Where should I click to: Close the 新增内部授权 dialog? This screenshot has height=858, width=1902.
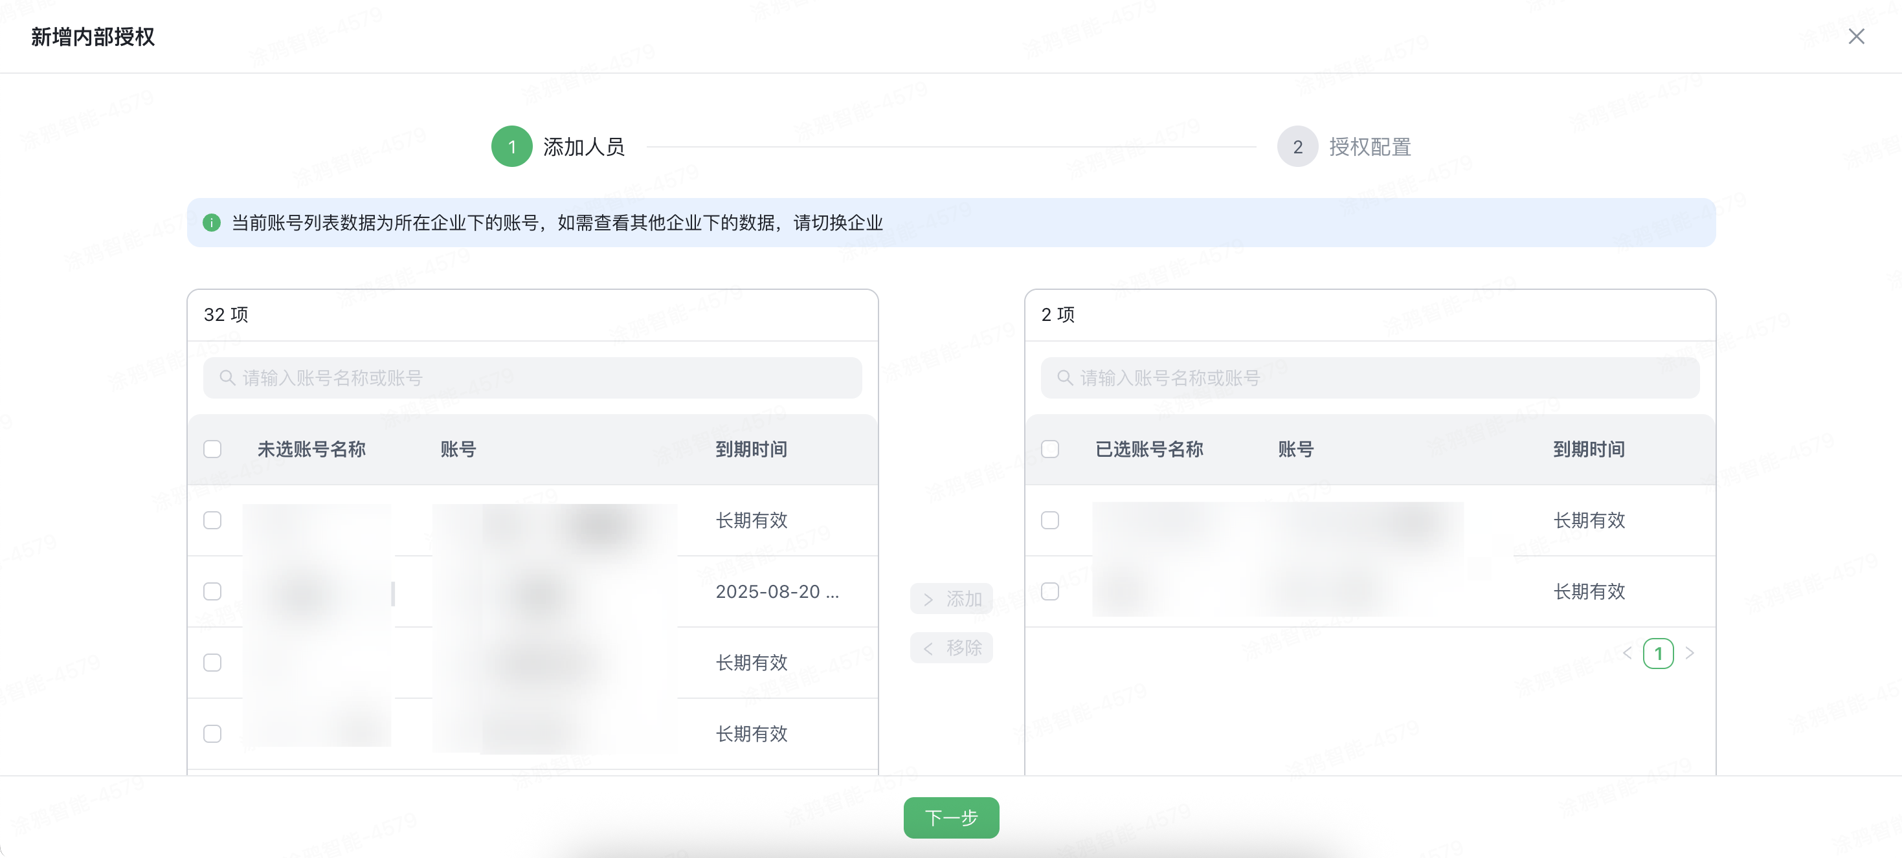pyautogui.click(x=1857, y=36)
